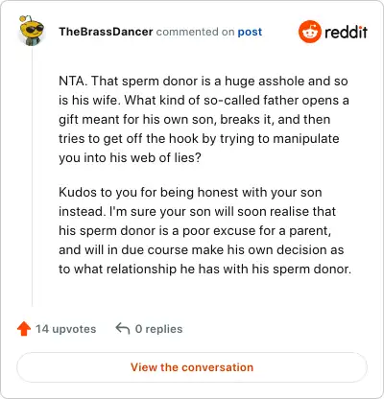Screen dimensions: 384x399
Task: Open TheBrassDancer's user profile link
Action: click(x=106, y=32)
